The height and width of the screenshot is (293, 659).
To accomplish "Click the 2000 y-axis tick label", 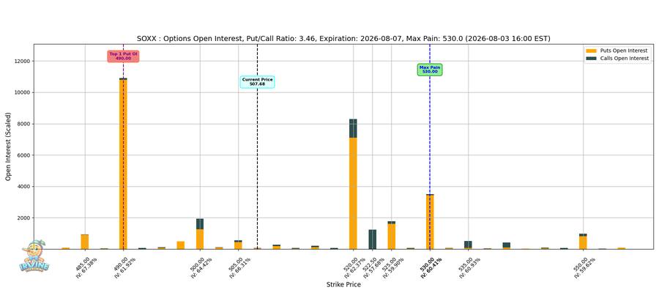I will click(x=24, y=218).
